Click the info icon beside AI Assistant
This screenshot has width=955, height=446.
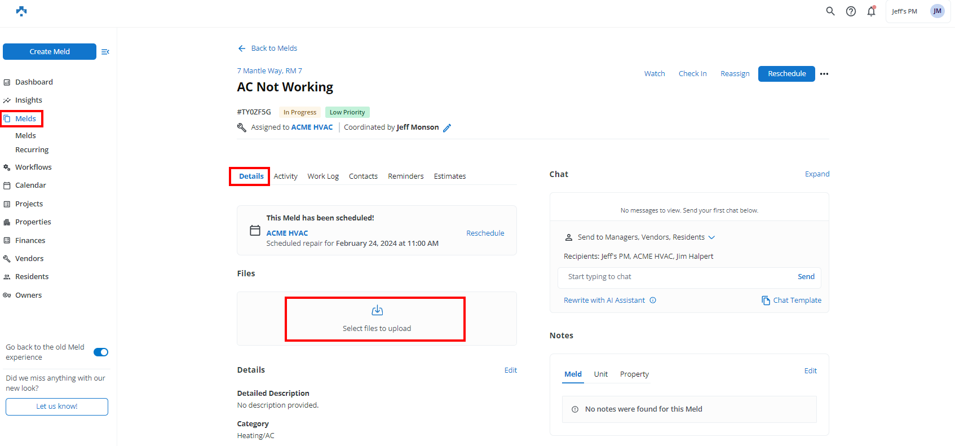tap(653, 301)
